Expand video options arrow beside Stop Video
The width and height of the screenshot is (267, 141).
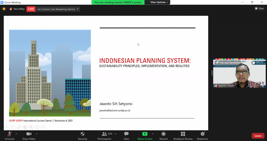[x=37, y=134]
